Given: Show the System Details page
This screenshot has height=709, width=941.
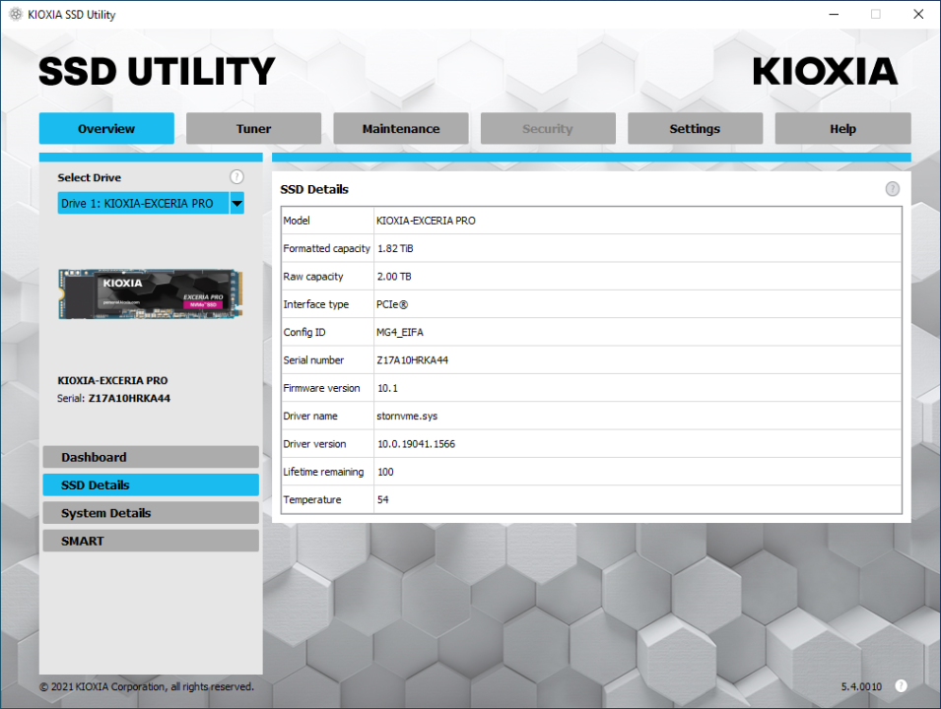Looking at the screenshot, I should point(151,513).
